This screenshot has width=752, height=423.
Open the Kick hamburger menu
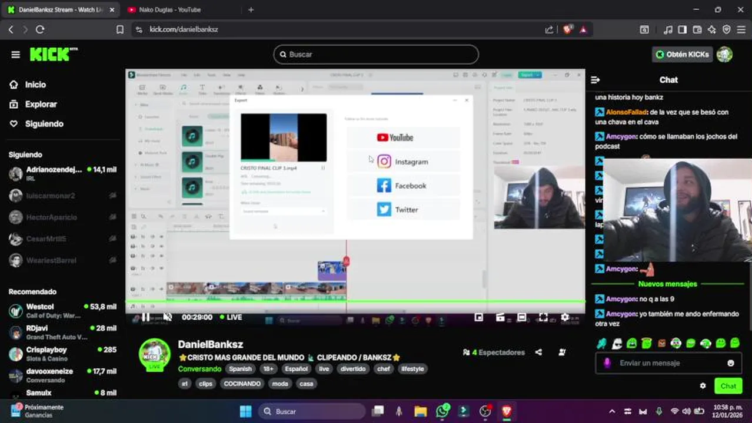tap(15, 55)
